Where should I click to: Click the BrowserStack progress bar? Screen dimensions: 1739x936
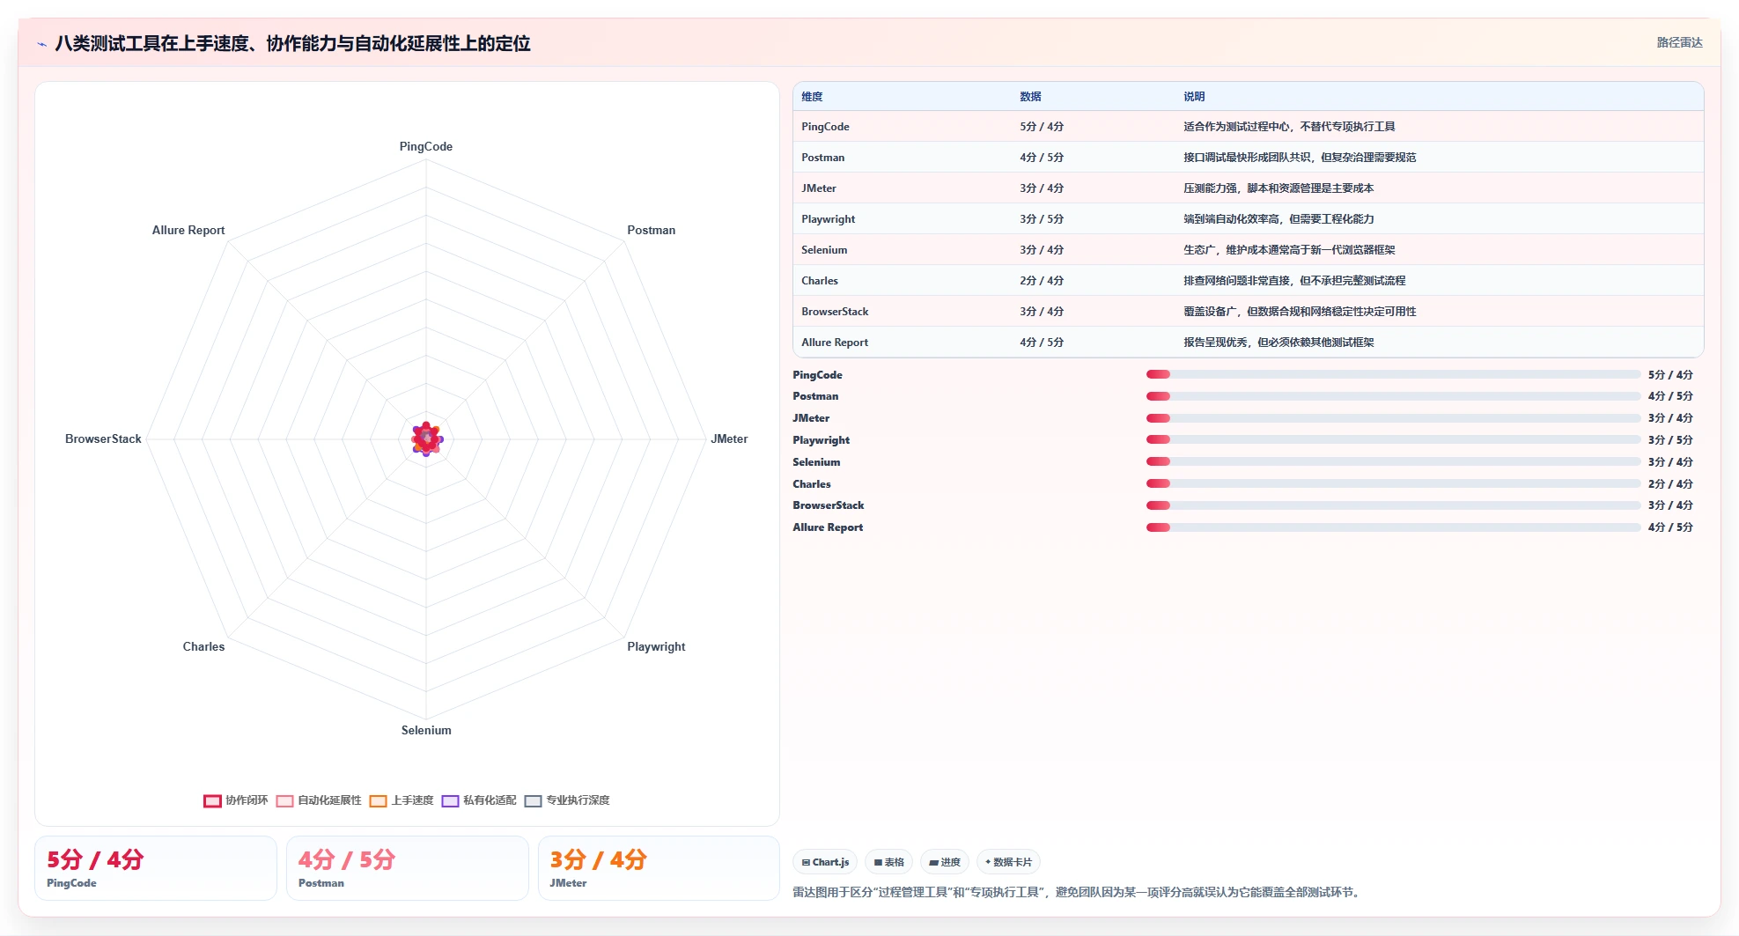pyautogui.click(x=1393, y=505)
